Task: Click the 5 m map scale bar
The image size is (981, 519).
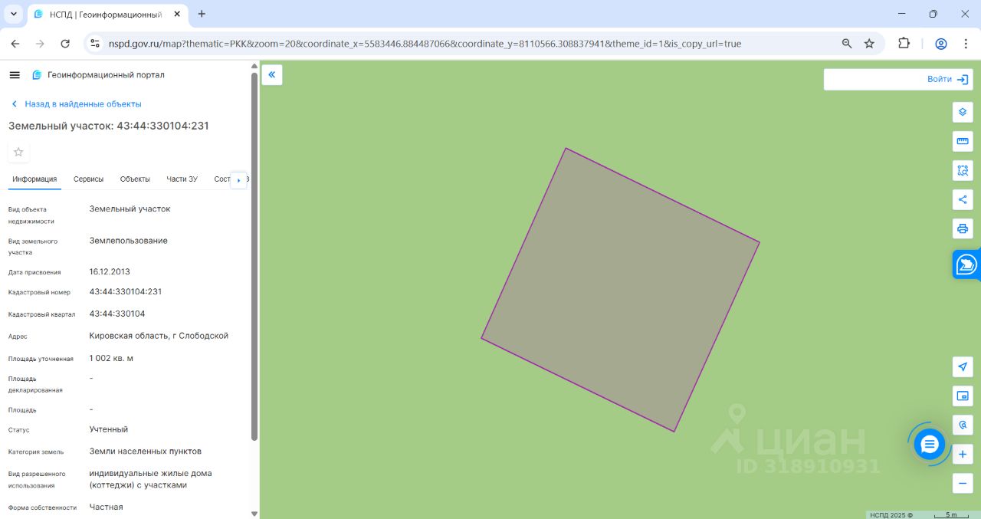Action: [950, 514]
